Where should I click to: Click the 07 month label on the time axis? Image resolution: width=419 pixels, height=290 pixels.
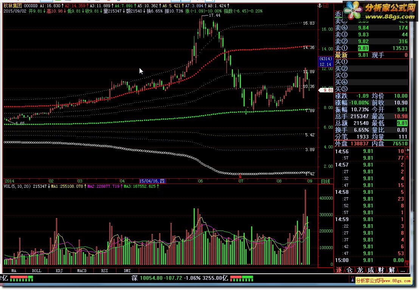click(x=241, y=181)
